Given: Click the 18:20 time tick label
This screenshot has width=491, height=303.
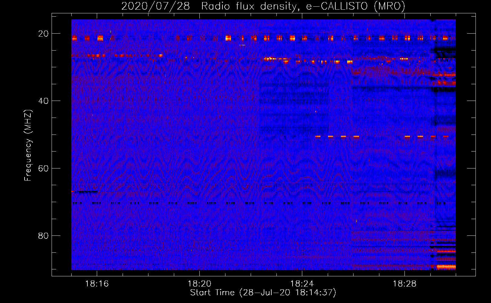Looking at the screenshot, I should (199, 284).
